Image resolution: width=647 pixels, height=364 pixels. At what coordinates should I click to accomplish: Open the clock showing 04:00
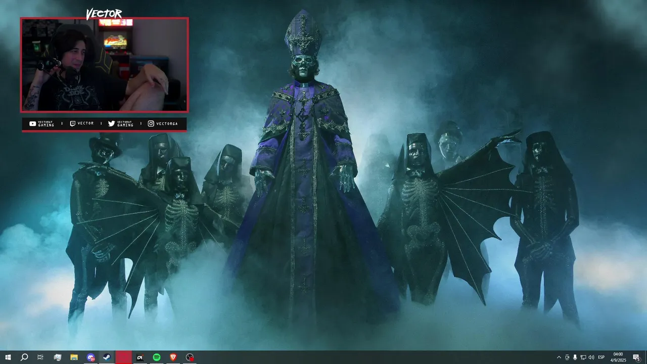(x=618, y=357)
